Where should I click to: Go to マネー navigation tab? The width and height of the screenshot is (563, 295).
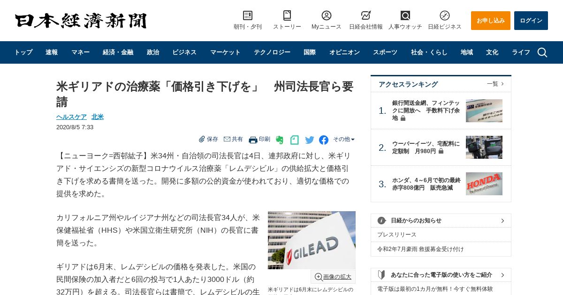pos(80,52)
